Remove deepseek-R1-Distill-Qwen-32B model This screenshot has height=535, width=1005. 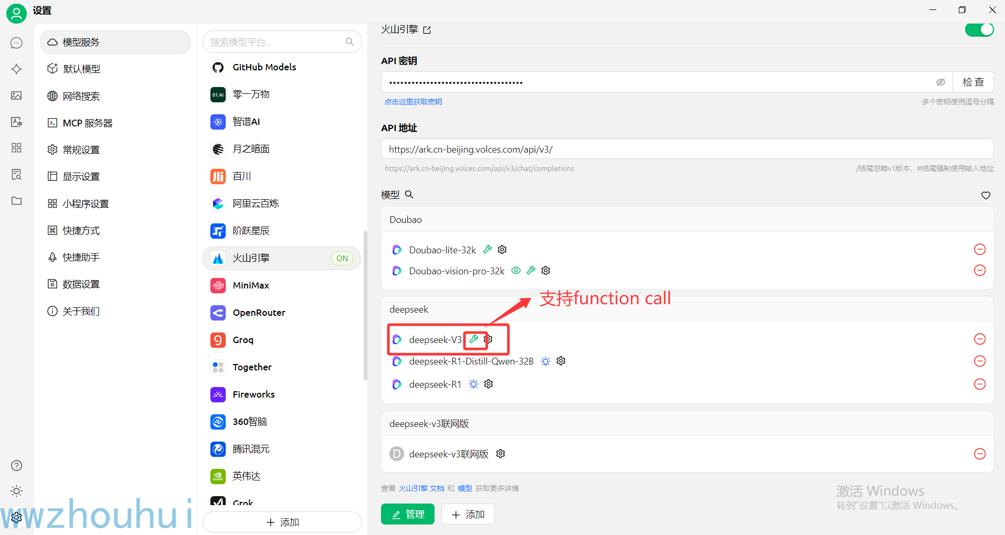[979, 361]
